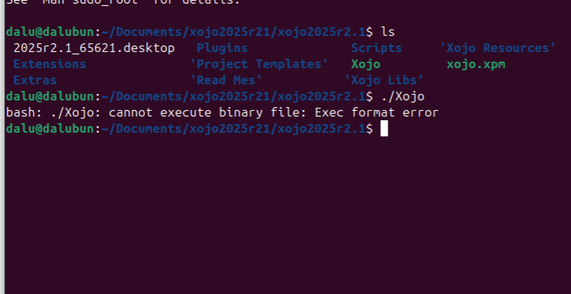Click the Plugins directory in the listing

(222, 48)
